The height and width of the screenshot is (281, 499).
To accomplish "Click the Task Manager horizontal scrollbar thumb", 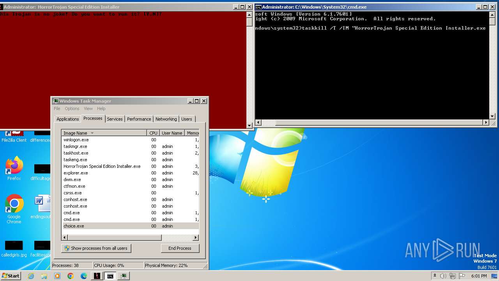I will click(115, 237).
